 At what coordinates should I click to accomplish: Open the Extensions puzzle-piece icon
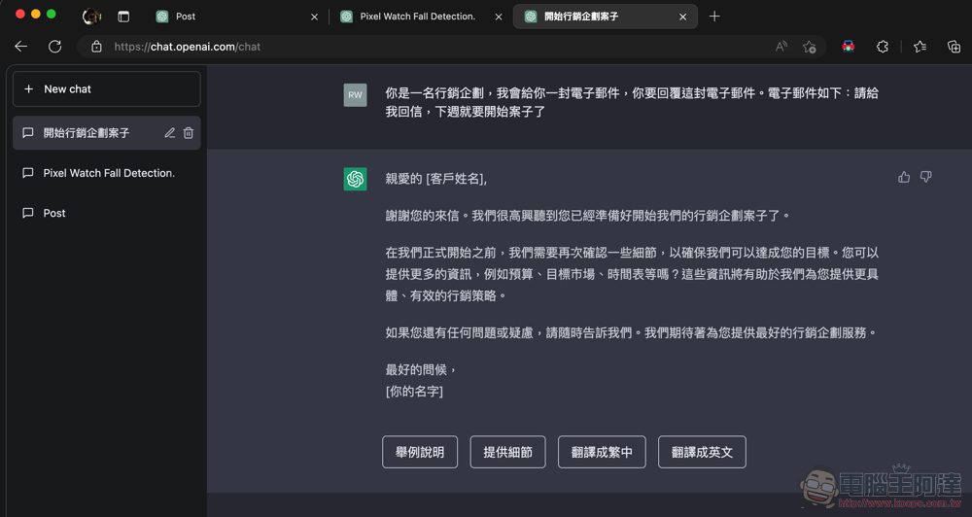pos(883,47)
